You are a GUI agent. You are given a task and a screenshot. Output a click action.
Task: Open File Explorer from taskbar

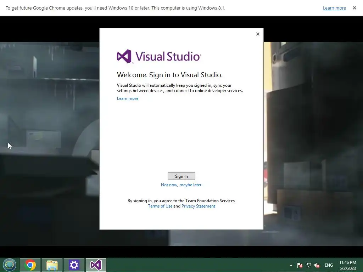point(52,265)
